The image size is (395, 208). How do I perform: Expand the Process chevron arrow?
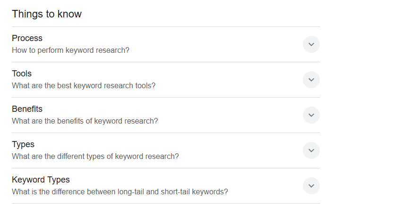[311, 44]
